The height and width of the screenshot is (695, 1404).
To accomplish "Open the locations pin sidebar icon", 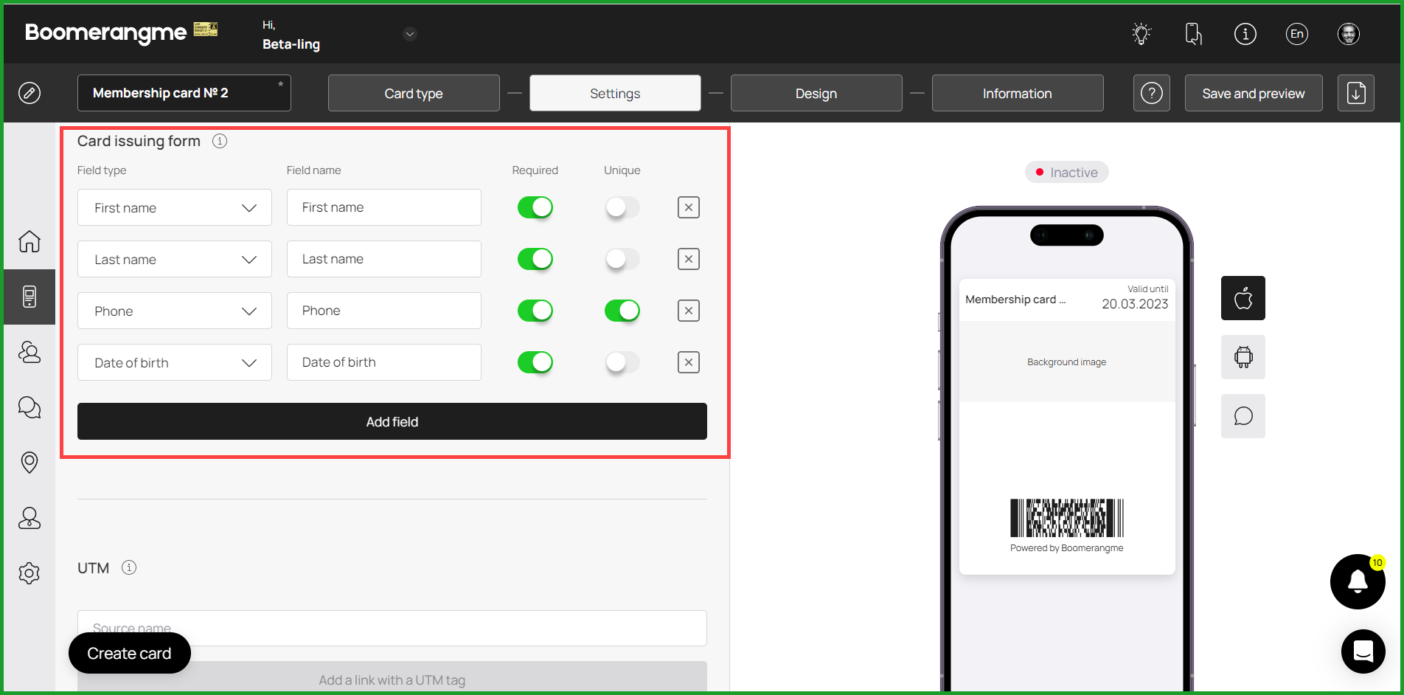I will pyautogui.click(x=29, y=463).
